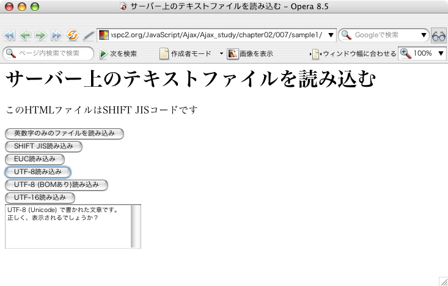Go forward with the green right arrow

pyautogui.click(x=40, y=35)
